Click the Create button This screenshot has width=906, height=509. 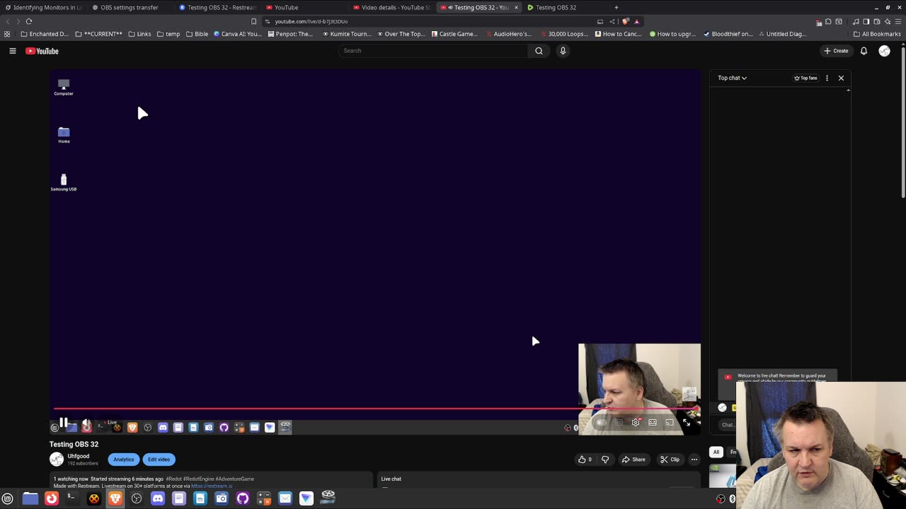[836, 51]
